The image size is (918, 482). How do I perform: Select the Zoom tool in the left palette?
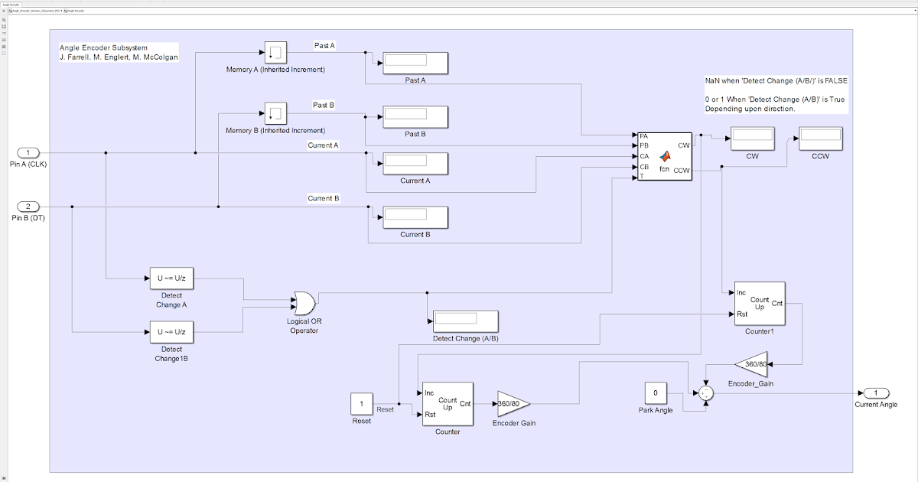4,20
